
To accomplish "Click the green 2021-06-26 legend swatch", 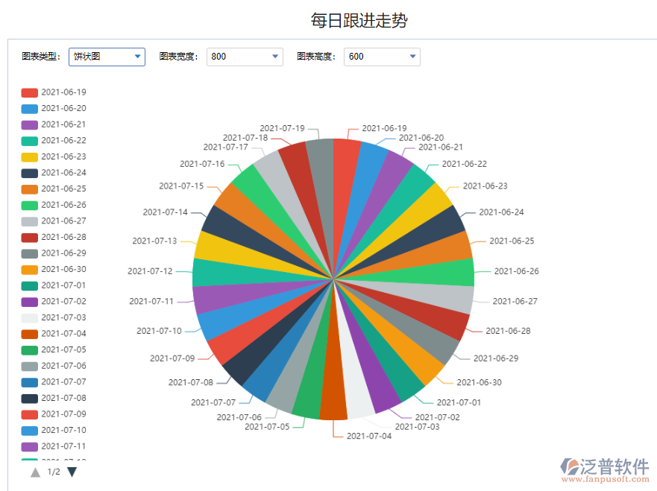I will pos(30,205).
